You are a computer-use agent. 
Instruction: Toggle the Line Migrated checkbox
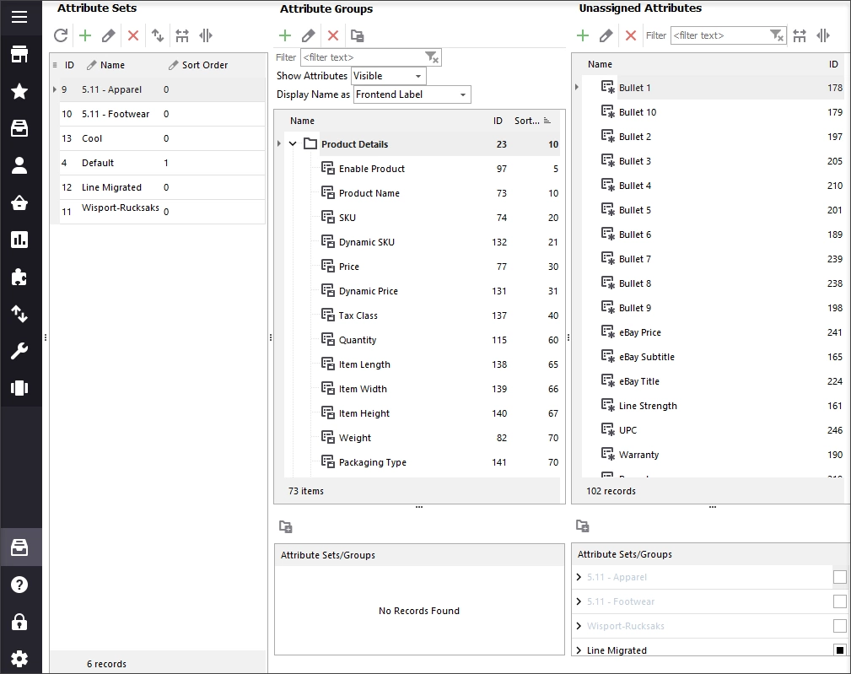[839, 650]
